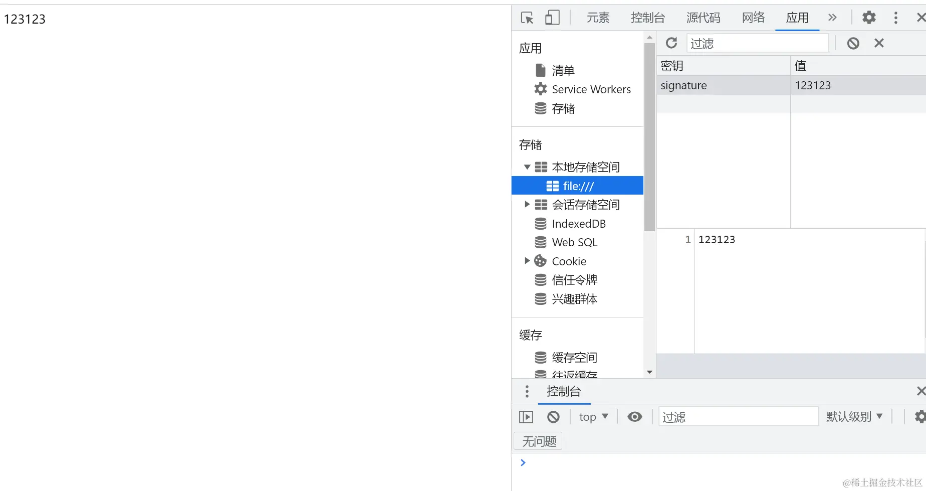Click the sidebar vertical scrollbar thumb
This screenshot has width=926, height=491.
tap(650, 137)
